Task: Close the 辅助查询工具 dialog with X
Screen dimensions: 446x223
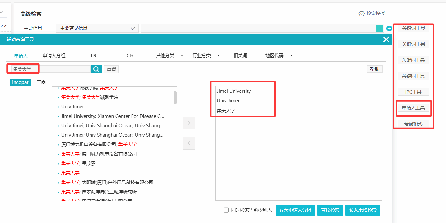Action: click(386, 39)
